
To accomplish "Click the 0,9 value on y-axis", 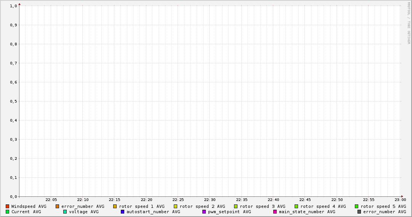I will tap(13, 25).
